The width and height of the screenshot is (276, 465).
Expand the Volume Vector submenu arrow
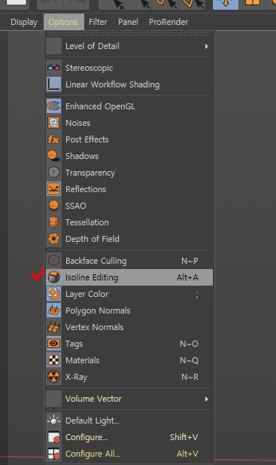pyautogui.click(x=207, y=399)
